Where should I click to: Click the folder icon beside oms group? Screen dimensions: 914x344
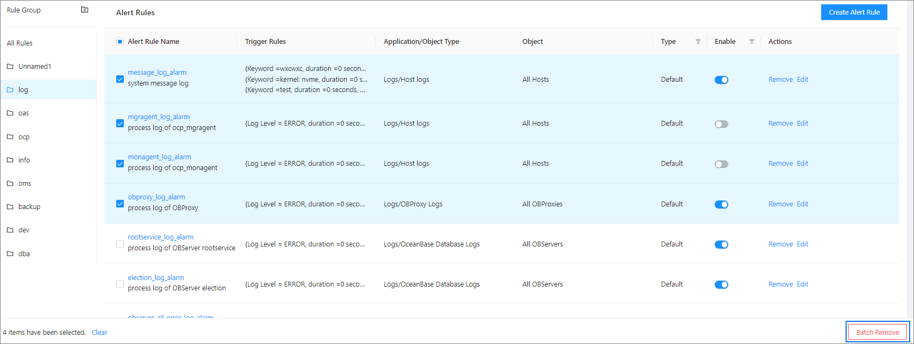[10, 184]
